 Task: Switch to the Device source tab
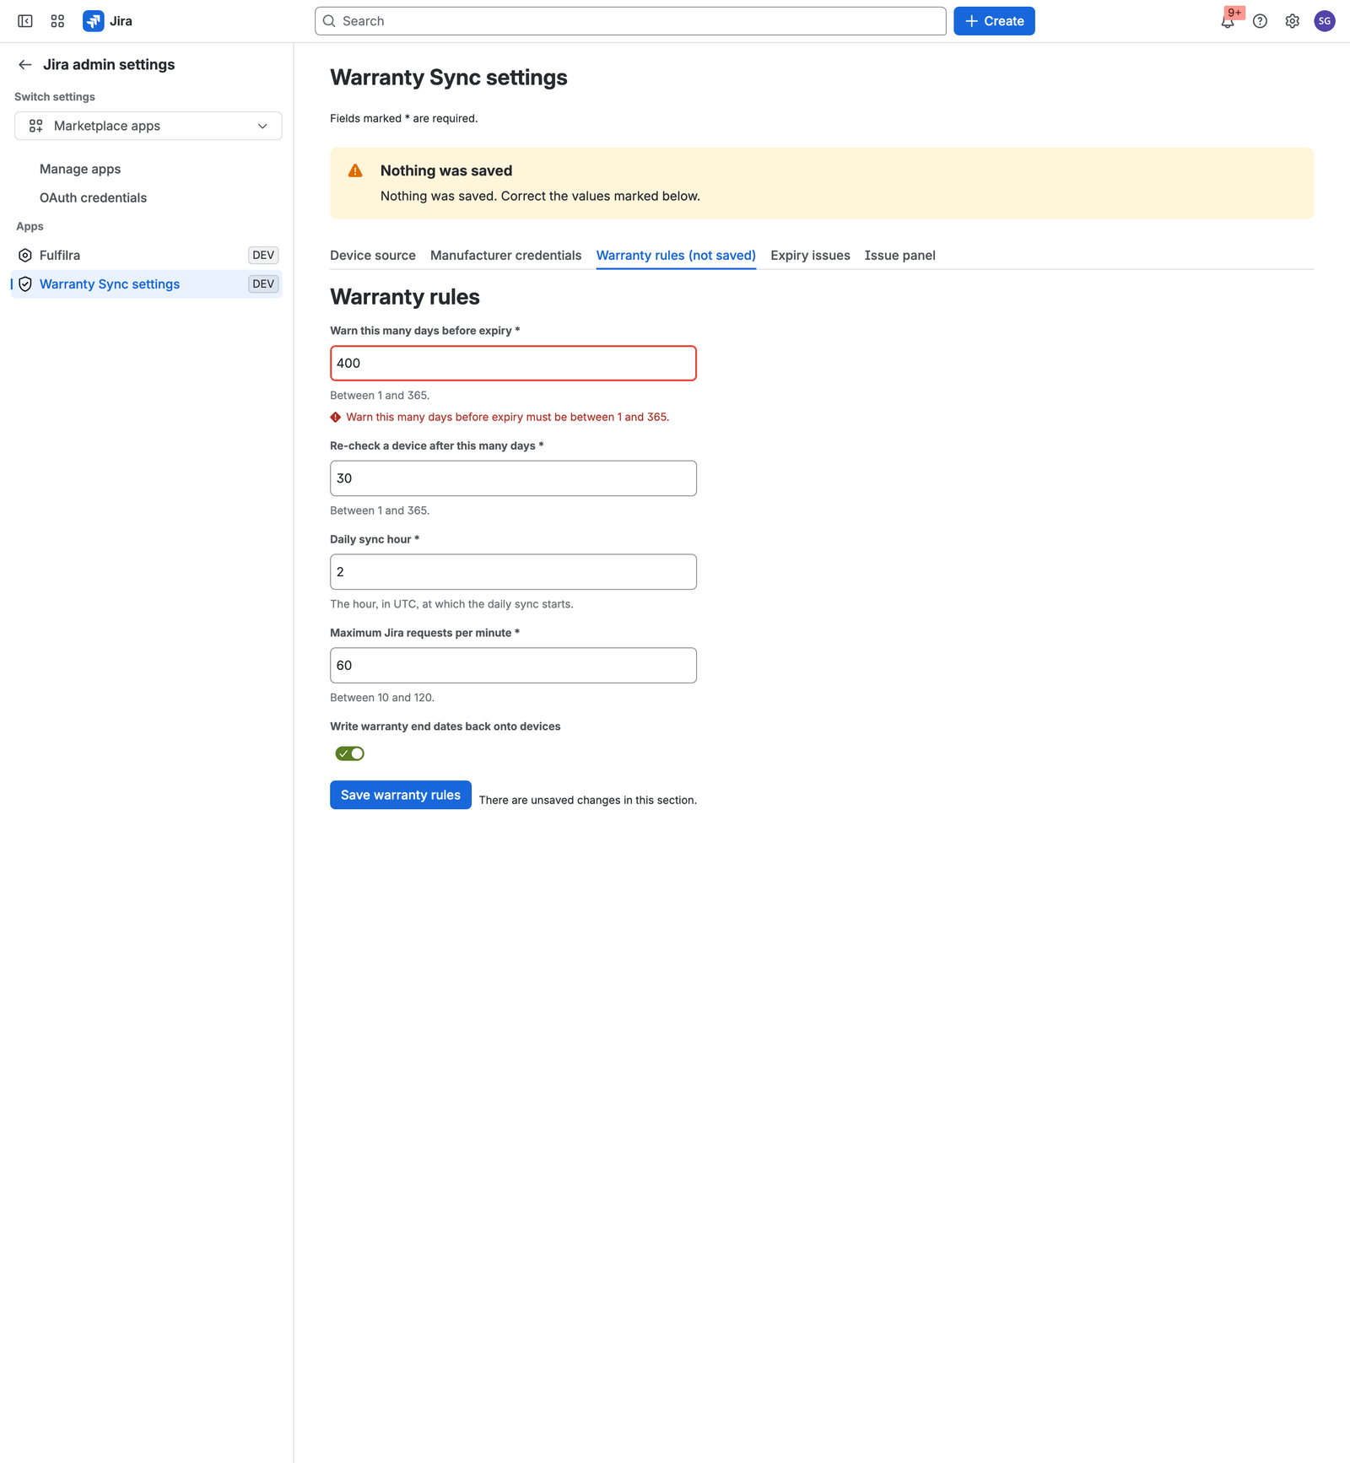pyautogui.click(x=373, y=255)
